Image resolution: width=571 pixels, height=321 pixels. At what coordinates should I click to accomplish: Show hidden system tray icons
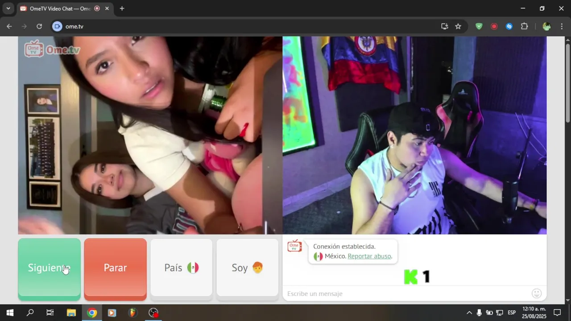click(469, 313)
